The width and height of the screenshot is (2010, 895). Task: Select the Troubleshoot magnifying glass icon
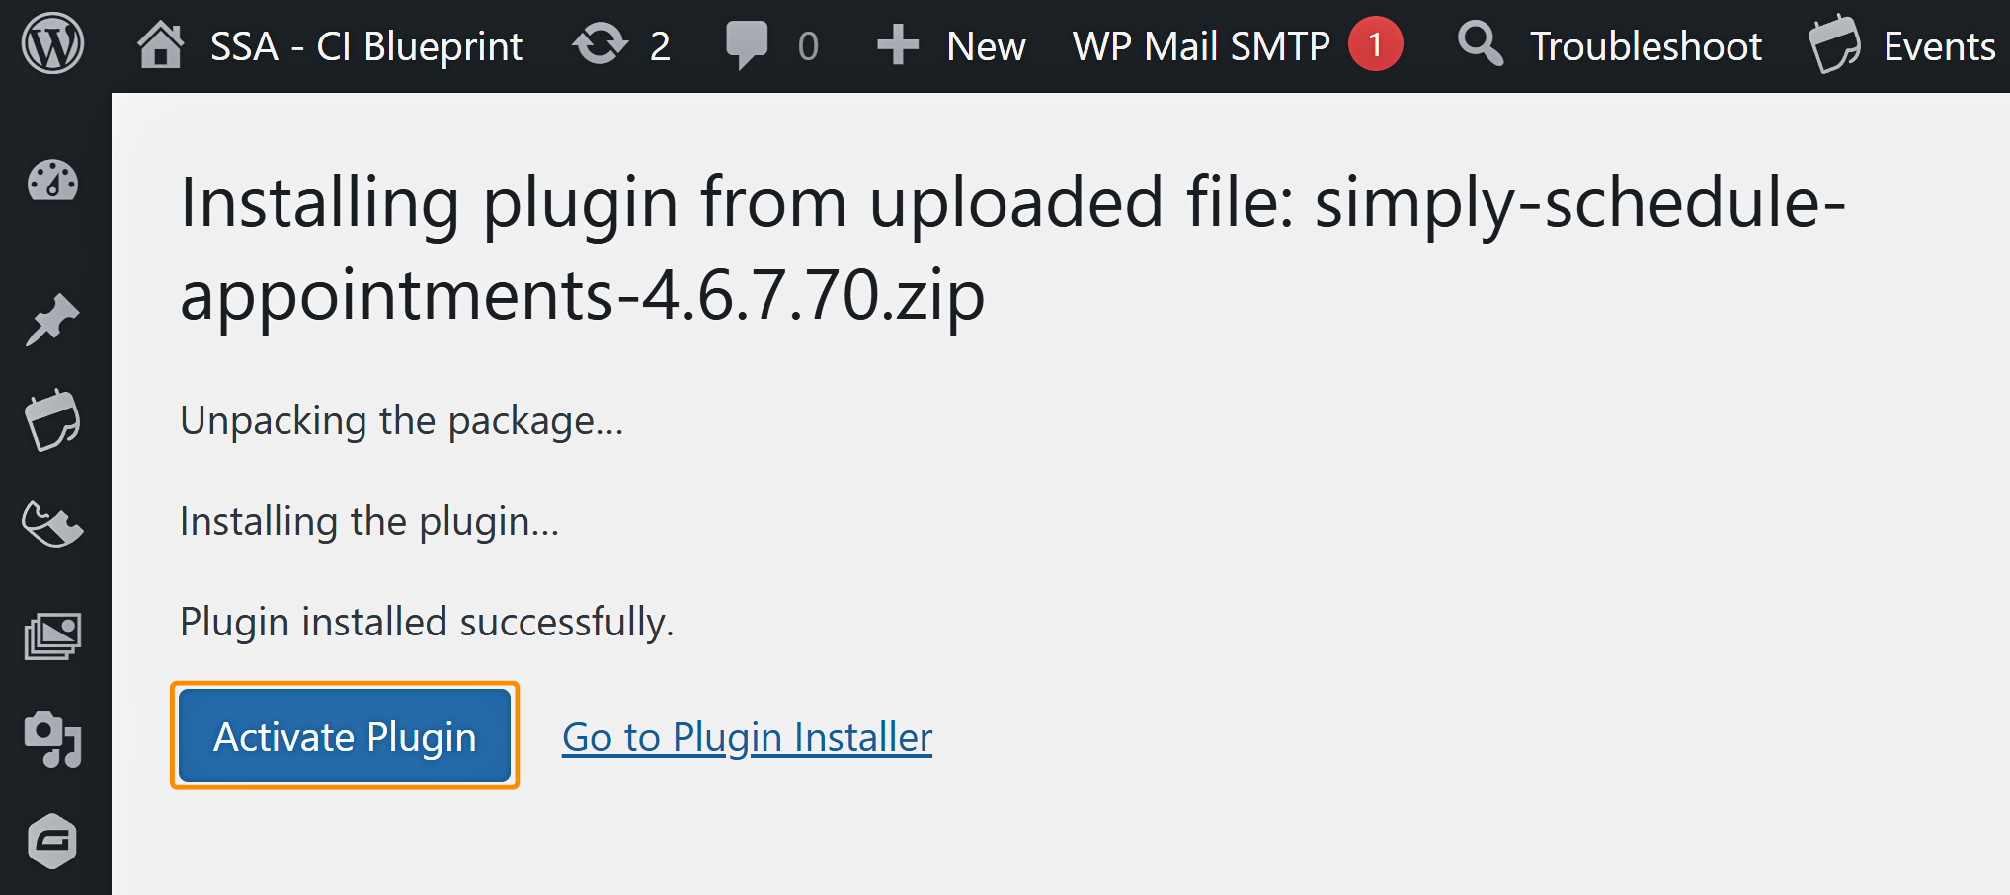pos(1478,43)
